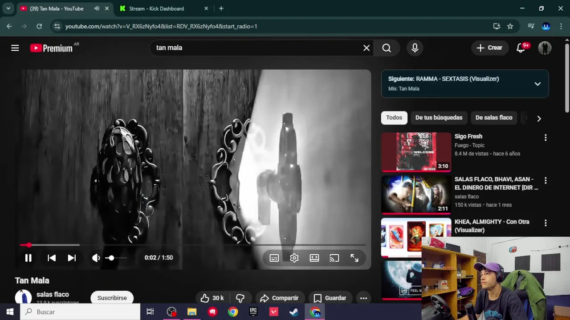
Task: Share the video via 'Compartir'
Action: click(x=279, y=298)
